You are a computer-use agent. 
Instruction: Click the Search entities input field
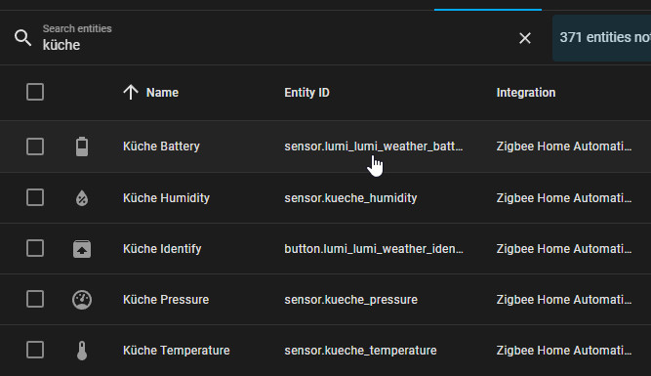click(274, 38)
